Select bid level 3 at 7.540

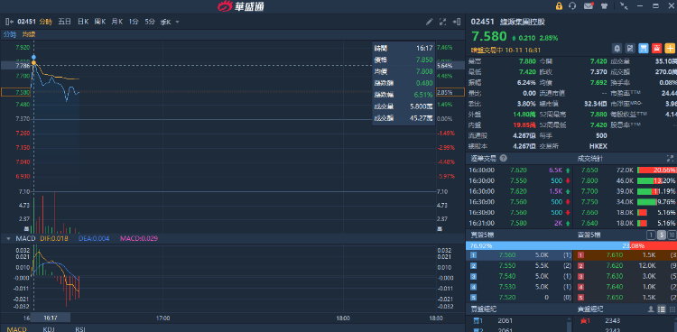(x=519, y=276)
